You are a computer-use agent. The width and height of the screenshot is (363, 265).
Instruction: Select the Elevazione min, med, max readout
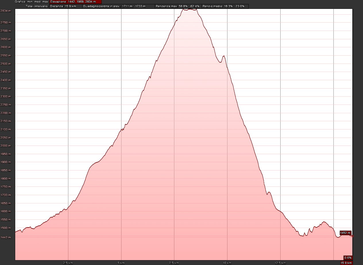click(75, 2)
